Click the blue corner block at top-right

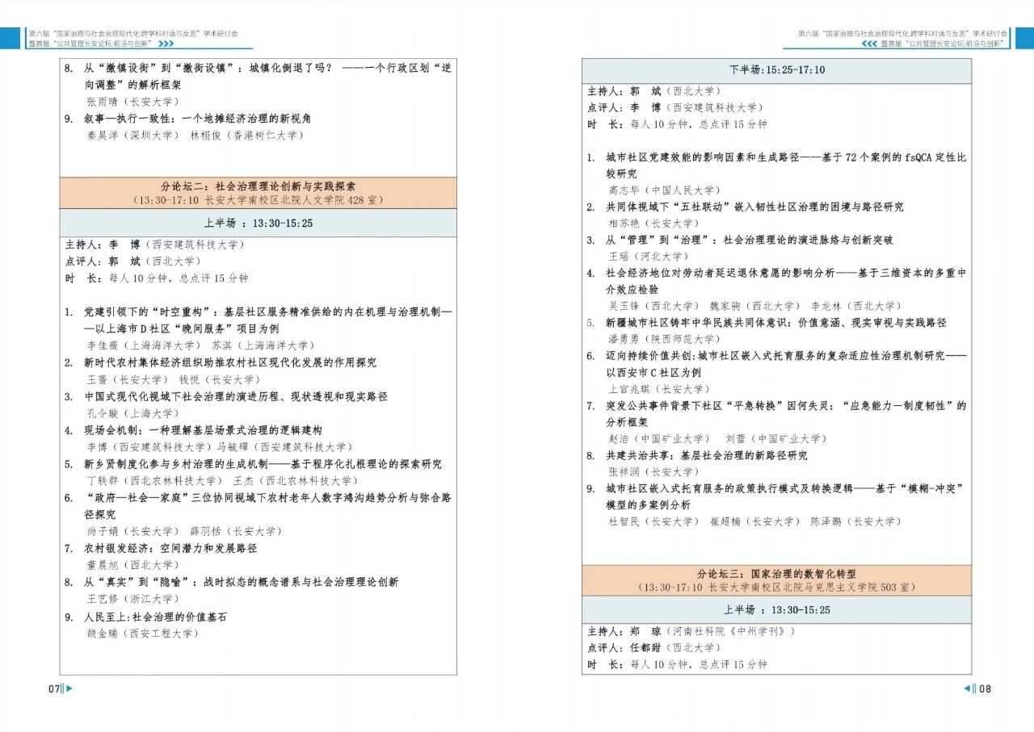[1023, 38]
